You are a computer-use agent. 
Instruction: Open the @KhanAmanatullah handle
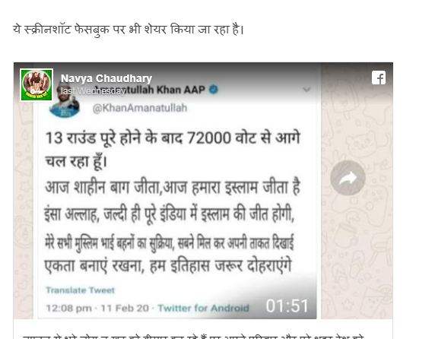tap(140, 108)
